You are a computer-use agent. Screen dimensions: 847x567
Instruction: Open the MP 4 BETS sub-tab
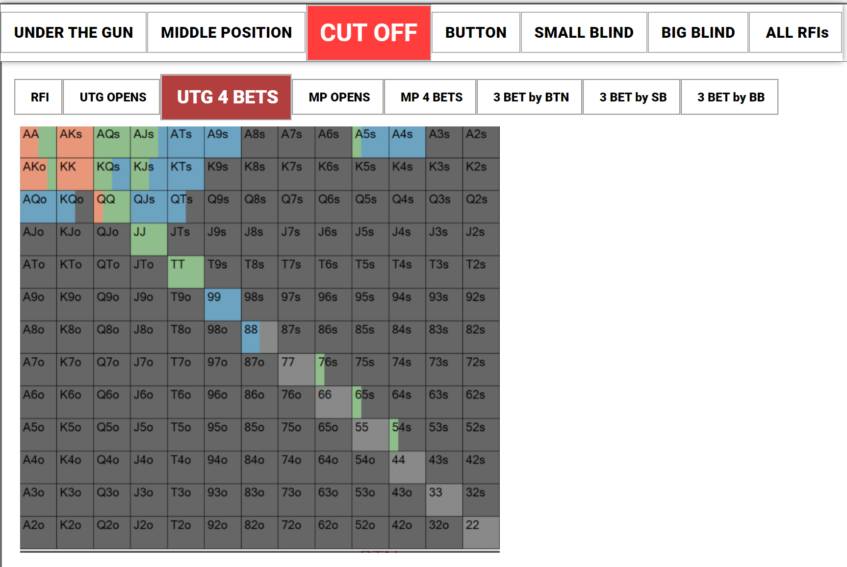pyautogui.click(x=431, y=97)
